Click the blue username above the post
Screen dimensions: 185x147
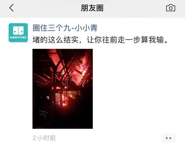tap(65, 28)
